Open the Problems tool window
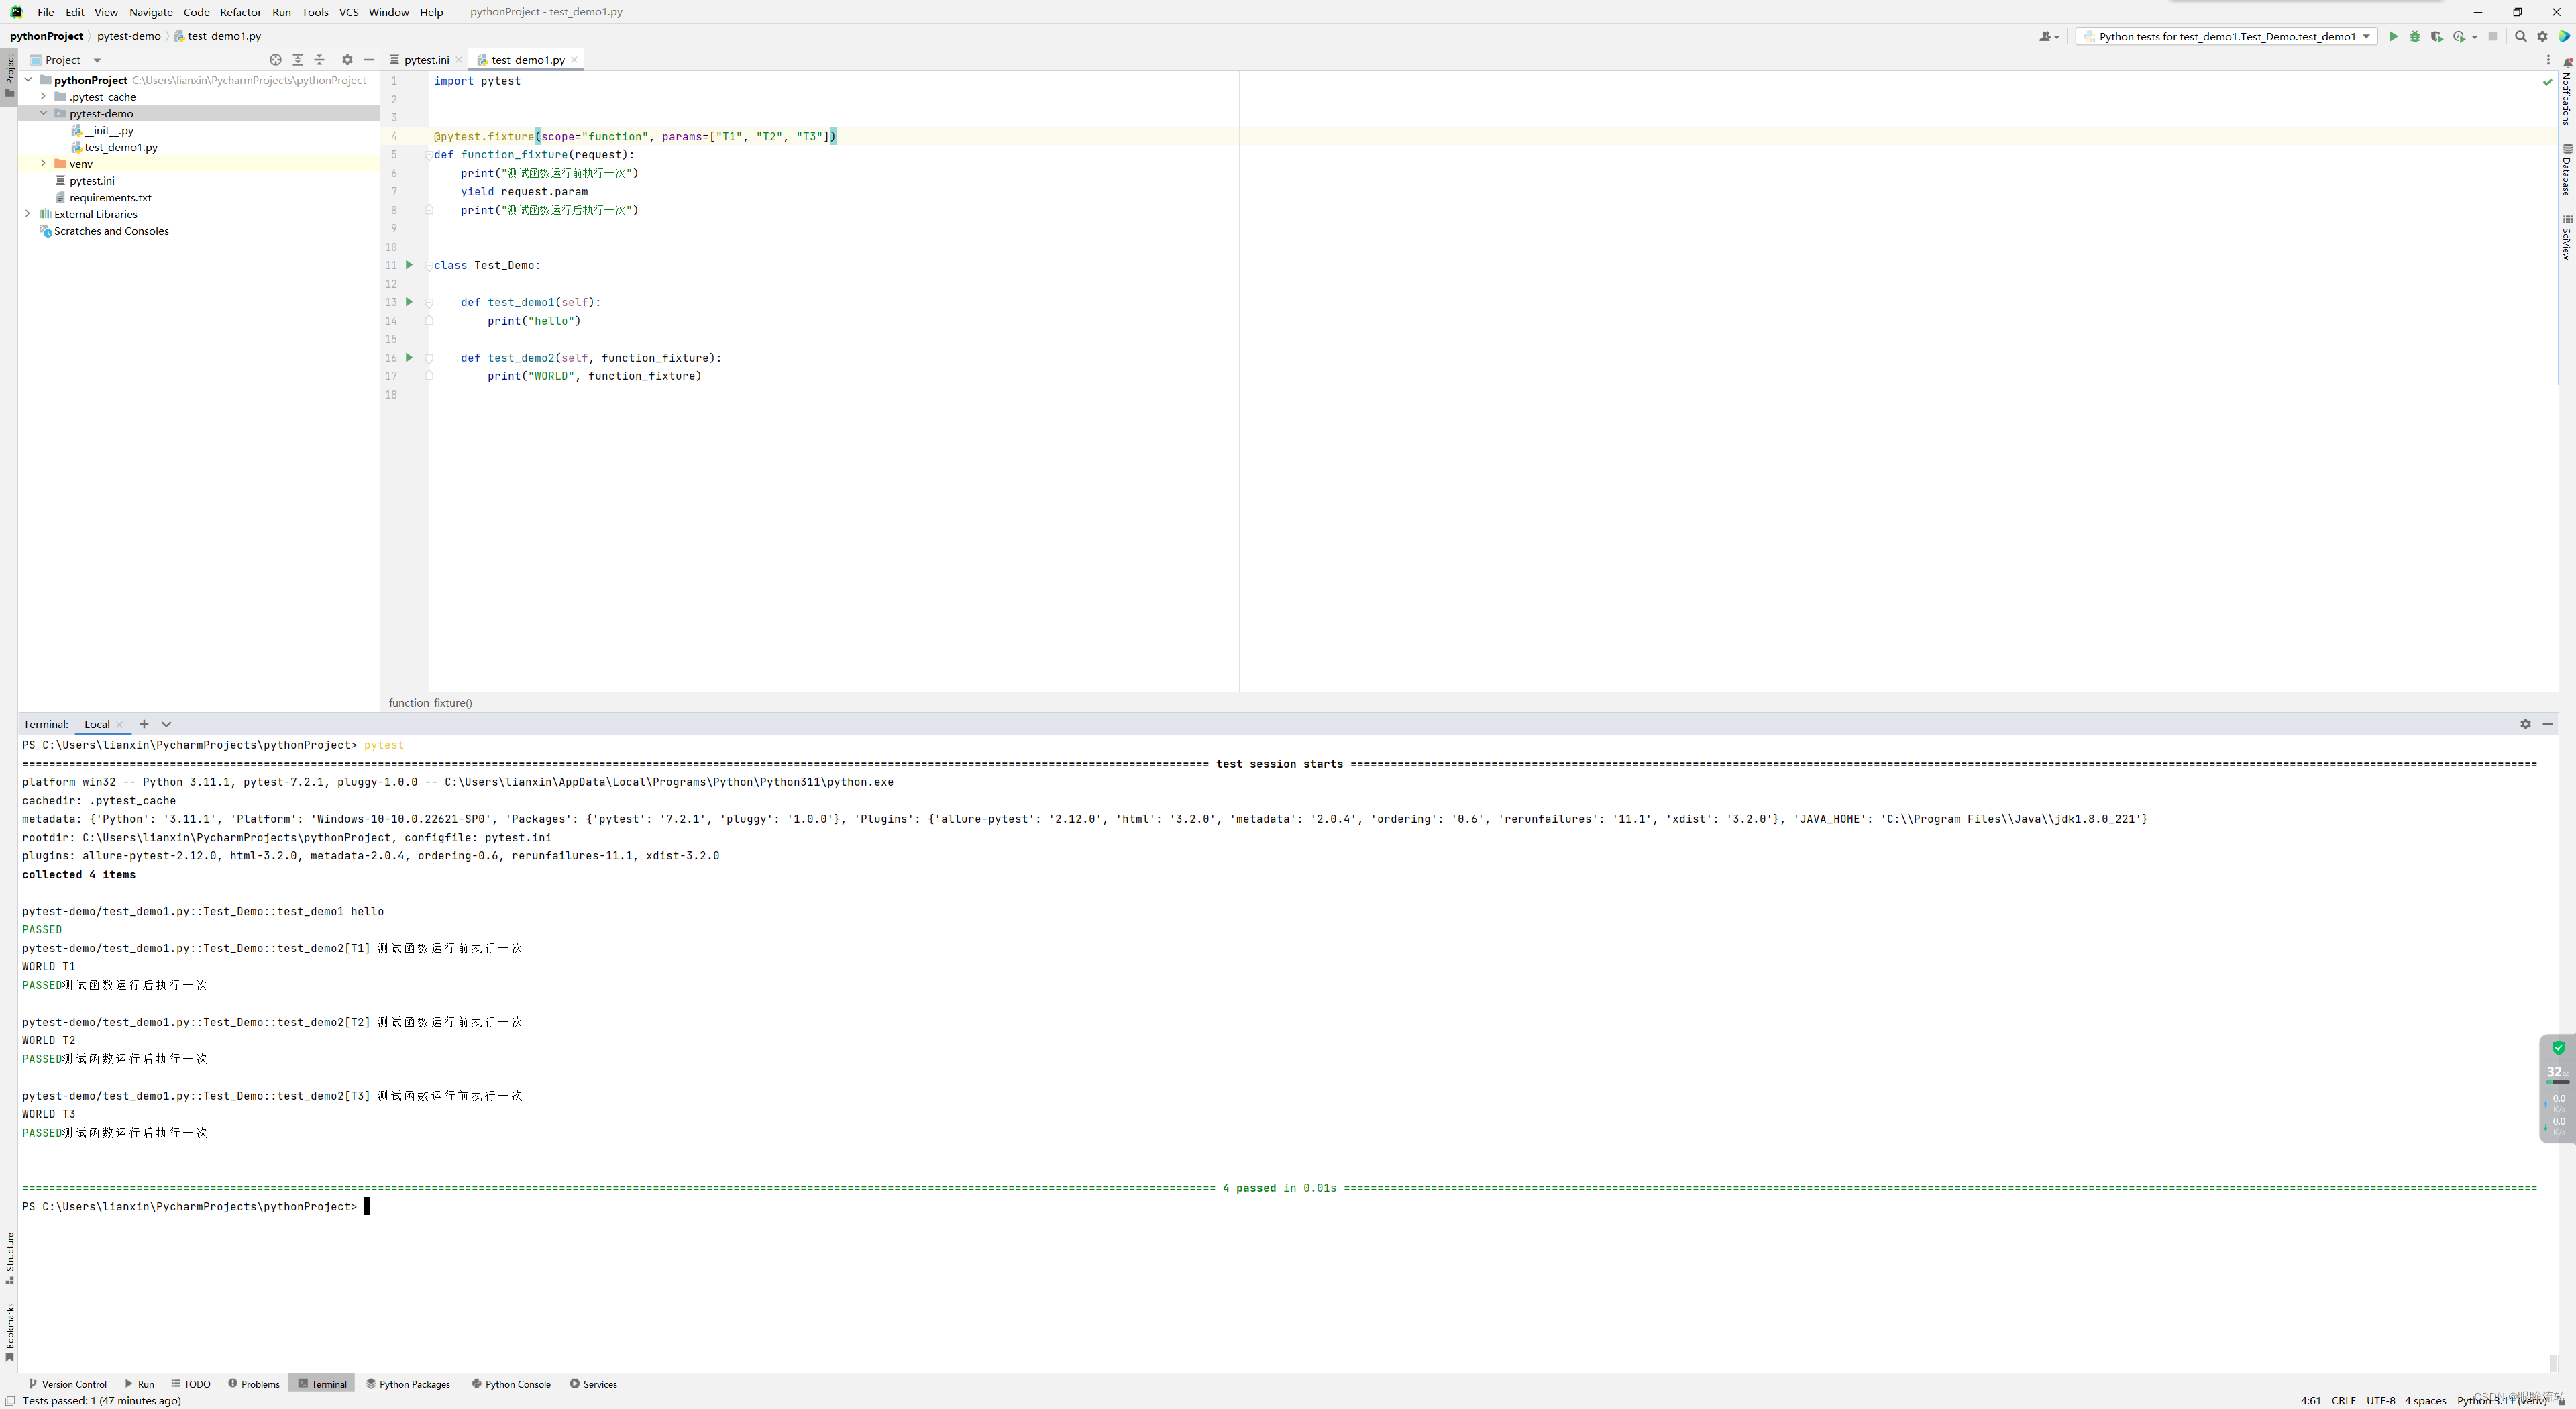This screenshot has height=1409, width=2576. click(254, 1384)
